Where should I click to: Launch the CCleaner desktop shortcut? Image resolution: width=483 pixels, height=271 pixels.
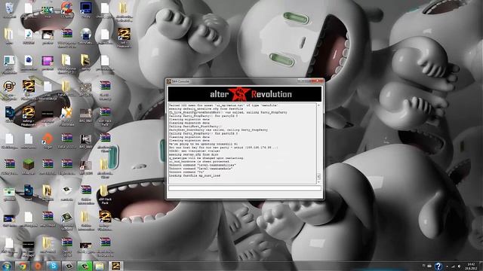click(66, 8)
